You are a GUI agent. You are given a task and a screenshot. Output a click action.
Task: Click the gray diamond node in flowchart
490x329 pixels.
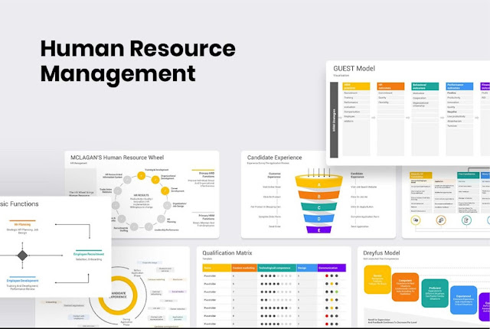(x=22, y=256)
